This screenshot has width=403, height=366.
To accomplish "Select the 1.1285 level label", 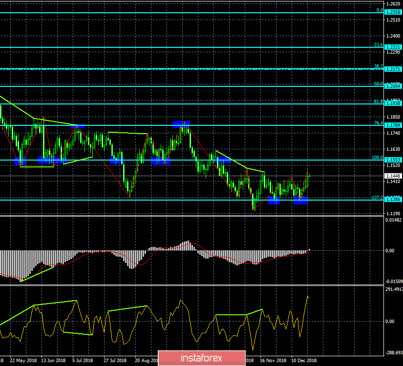I will (x=393, y=199).
